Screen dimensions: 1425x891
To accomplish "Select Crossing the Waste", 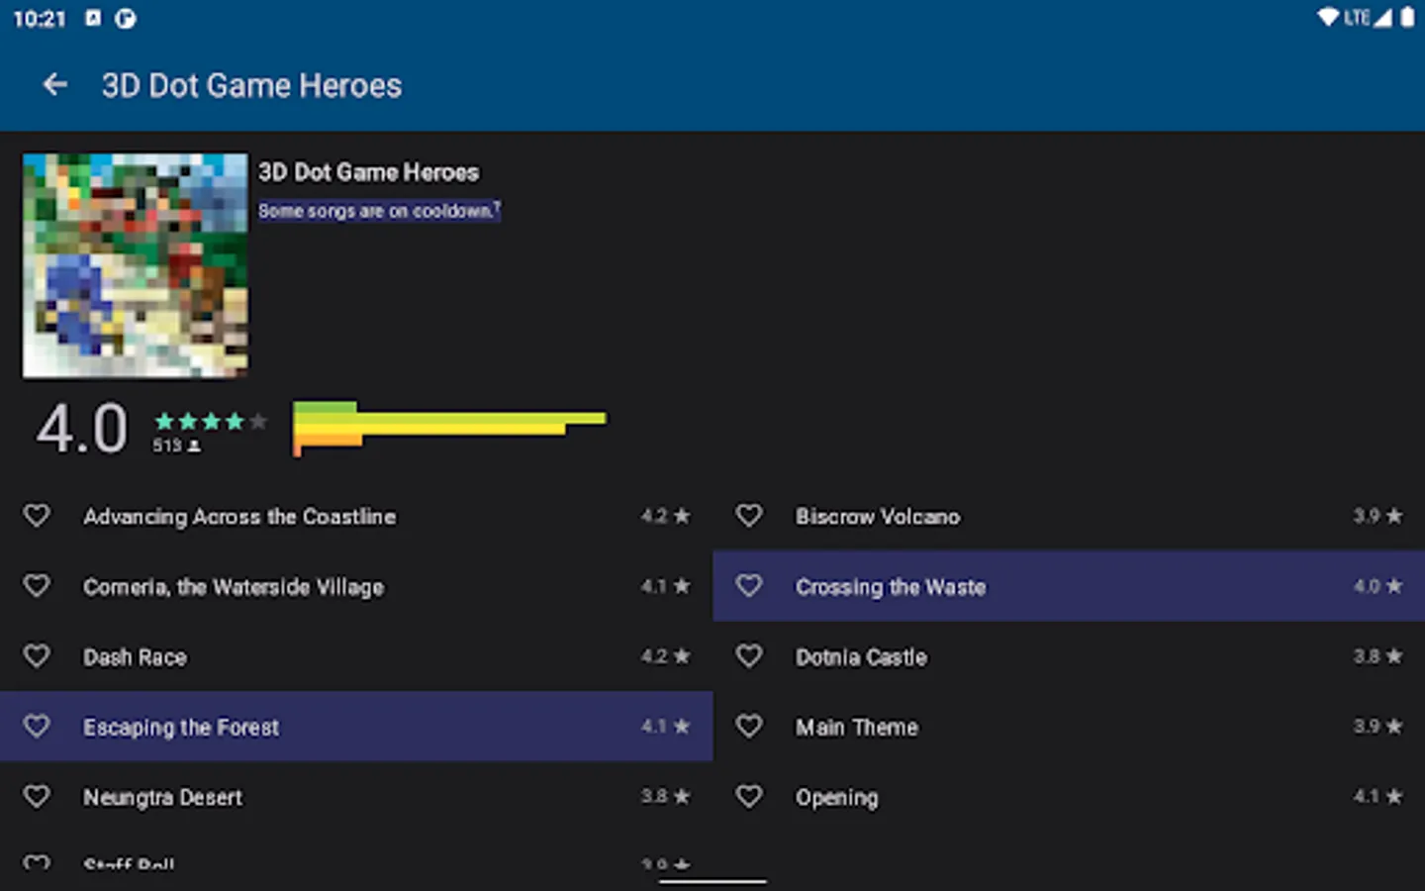I will [x=1069, y=586].
